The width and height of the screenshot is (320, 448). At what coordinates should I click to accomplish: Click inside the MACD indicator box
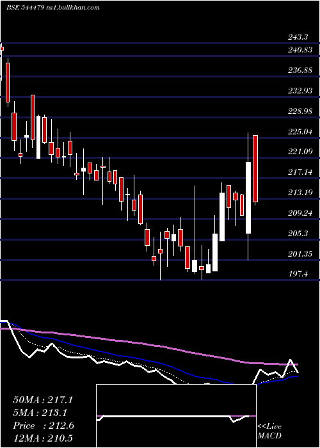pos(176,416)
